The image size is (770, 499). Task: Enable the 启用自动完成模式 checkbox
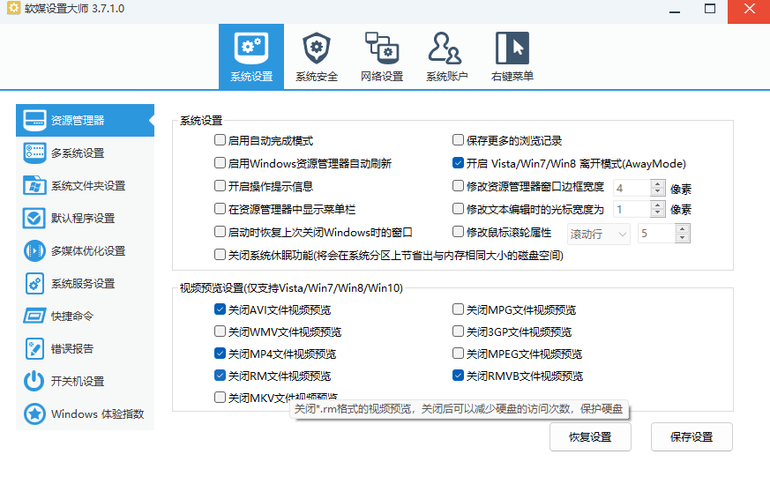221,140
